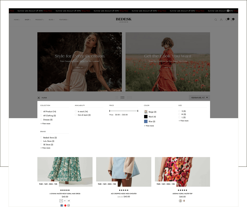This screenshot has height=207, width=247.
Task: Choose second swatch on Adonia Halter Top
Action: click(x=184, y=201)
